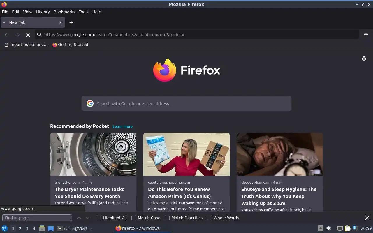This screenshot has height=233, width=373.
Task: Open new tab page personalize gear
Action: 364,58
